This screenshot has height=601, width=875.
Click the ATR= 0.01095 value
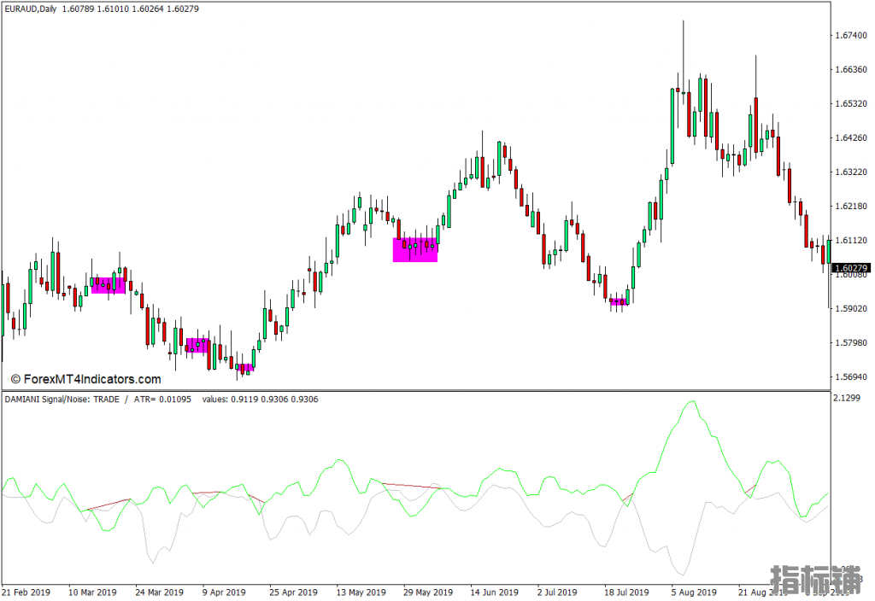pos(162,400)
